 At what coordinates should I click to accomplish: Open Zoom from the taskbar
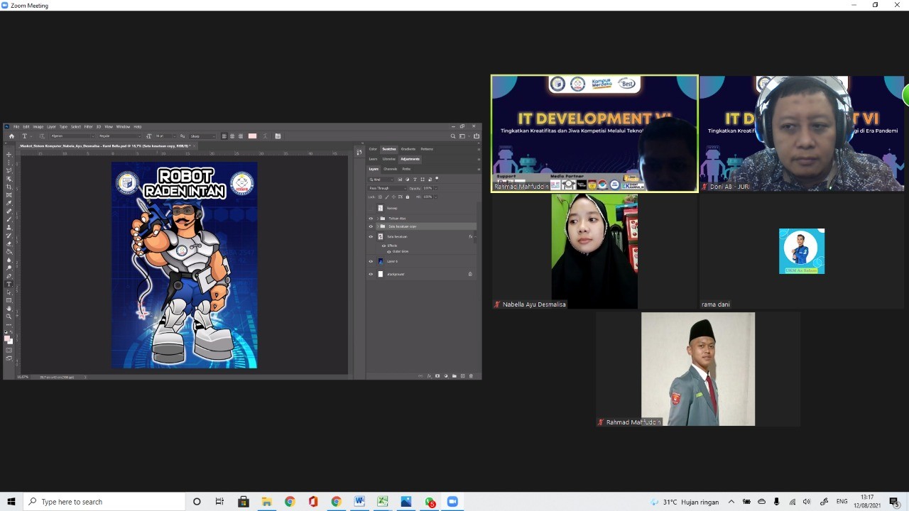(x=452, y=502)
